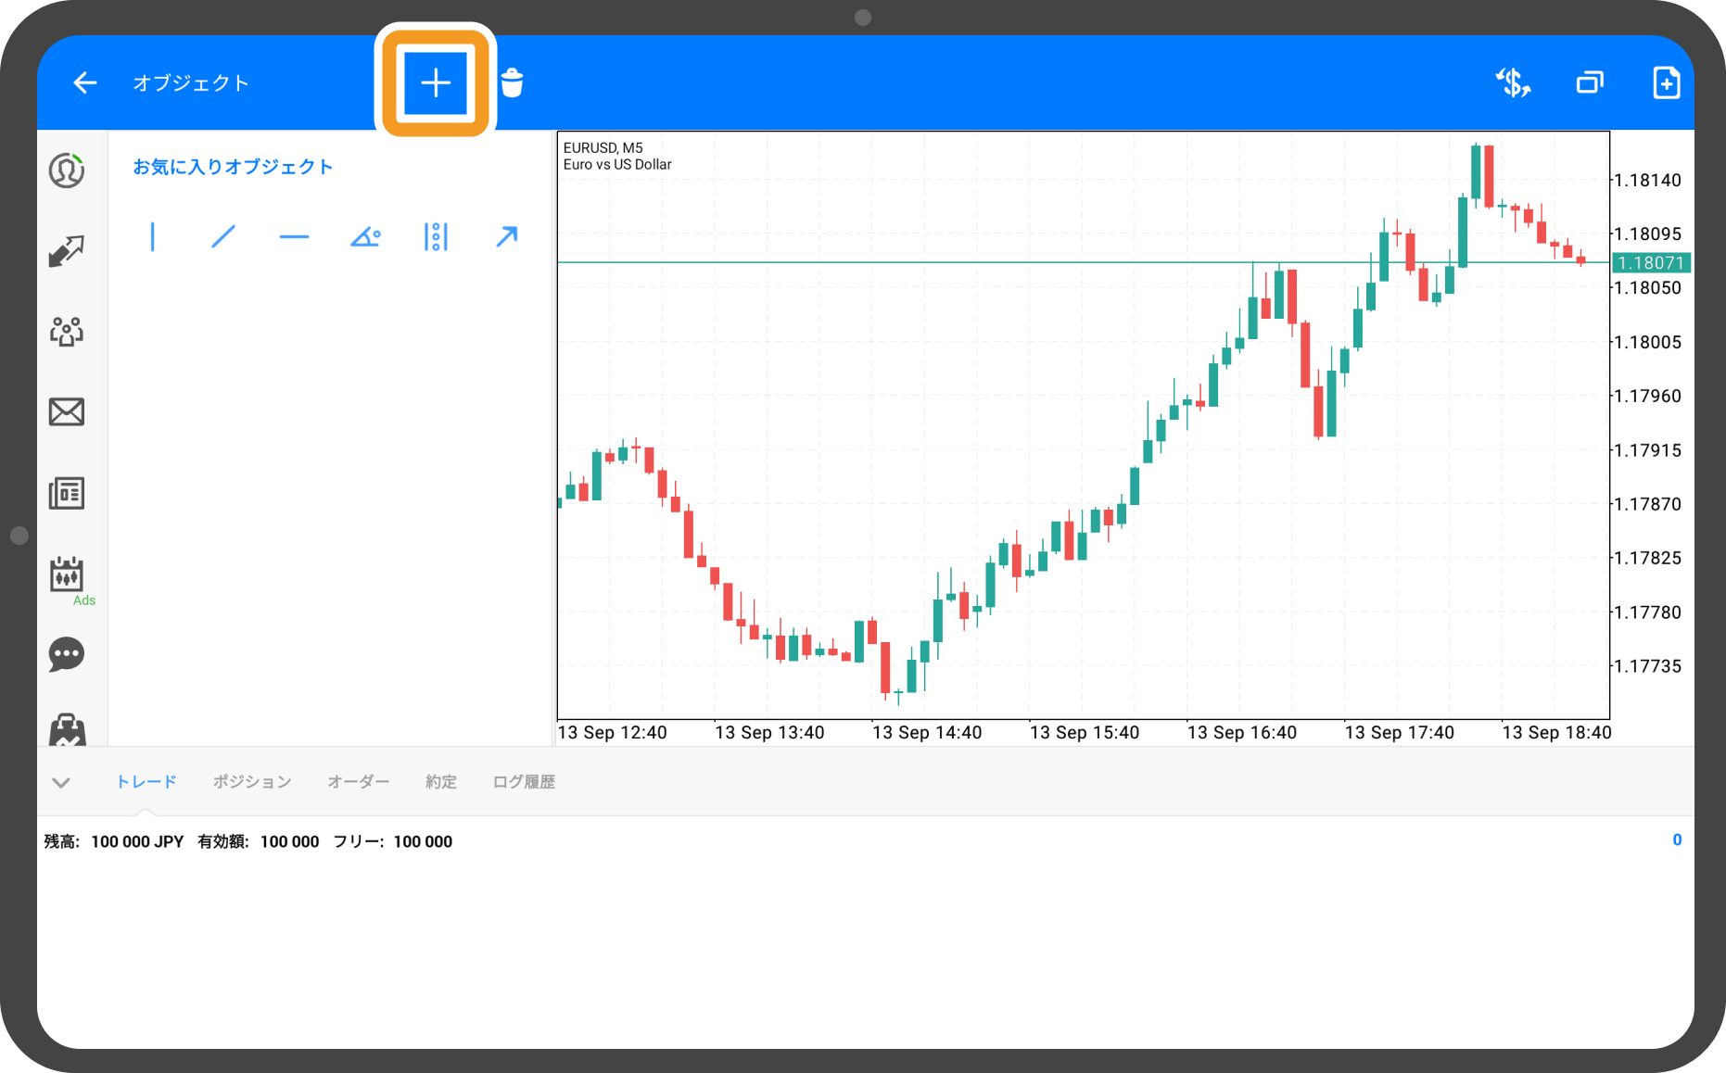
Task: Click the お気に入りオブジェクト heading
Action: (x=233, y=167)
